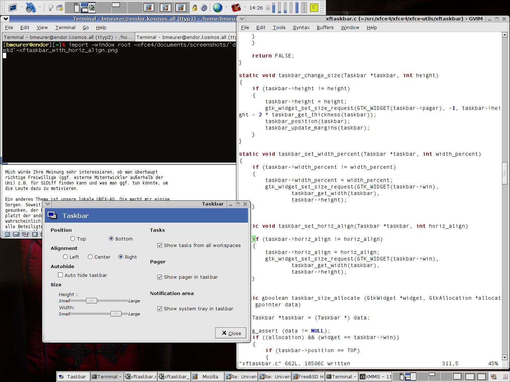Screen dimensions: 510x382
Task: Open Tools menu in GVIM
Action: point(279,27)
